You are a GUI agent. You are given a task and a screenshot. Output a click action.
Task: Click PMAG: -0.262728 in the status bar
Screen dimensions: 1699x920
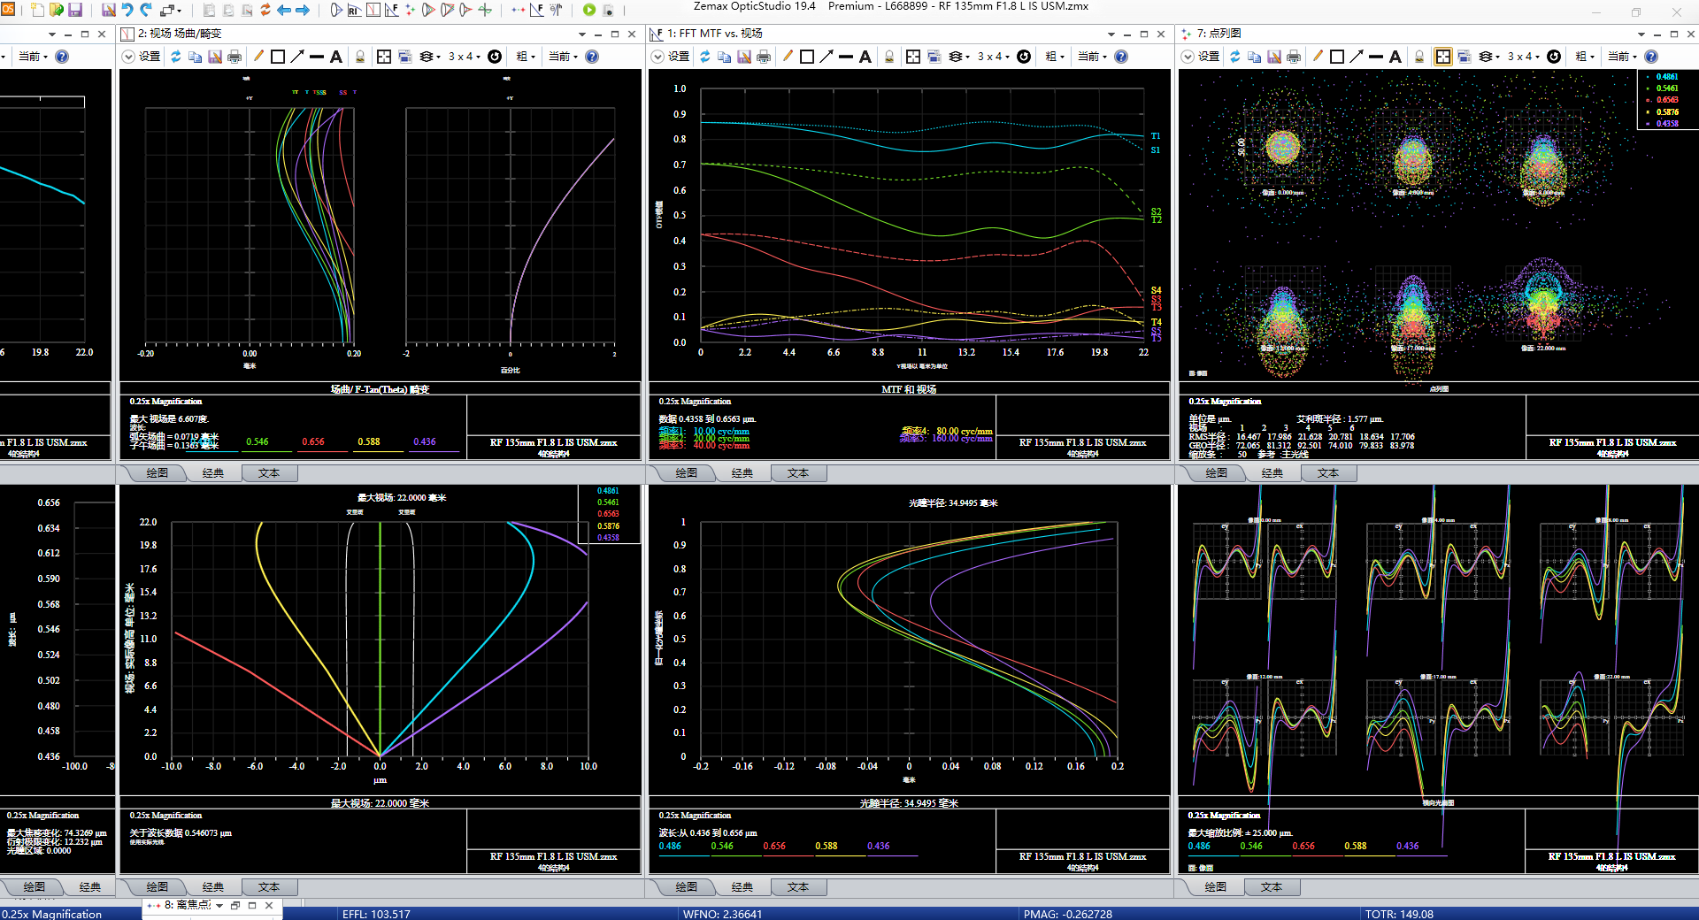[1067, 914]
